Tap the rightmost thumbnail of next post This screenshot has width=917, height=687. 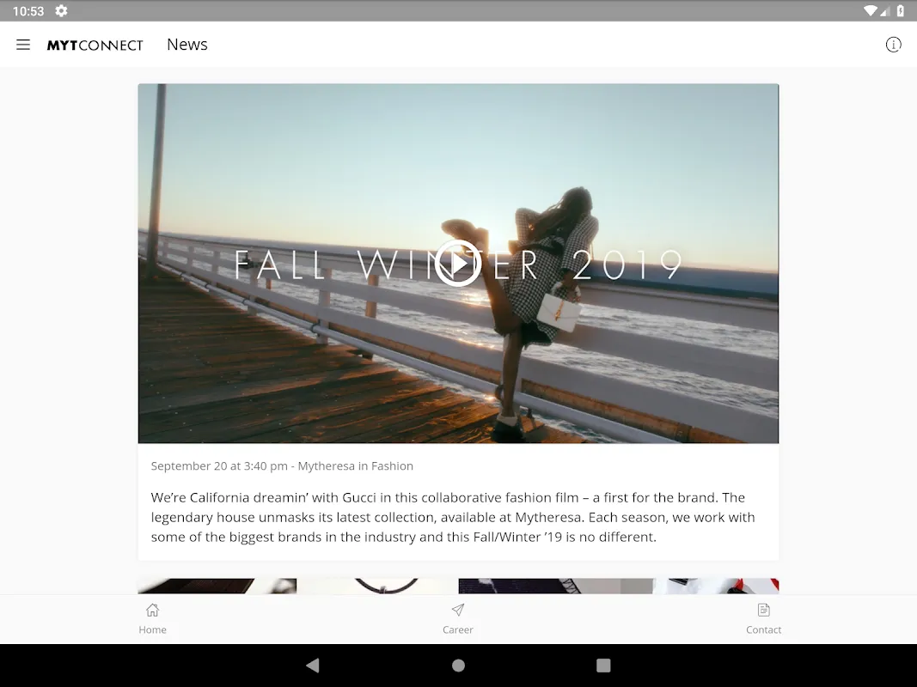click(x=716, y=586)
